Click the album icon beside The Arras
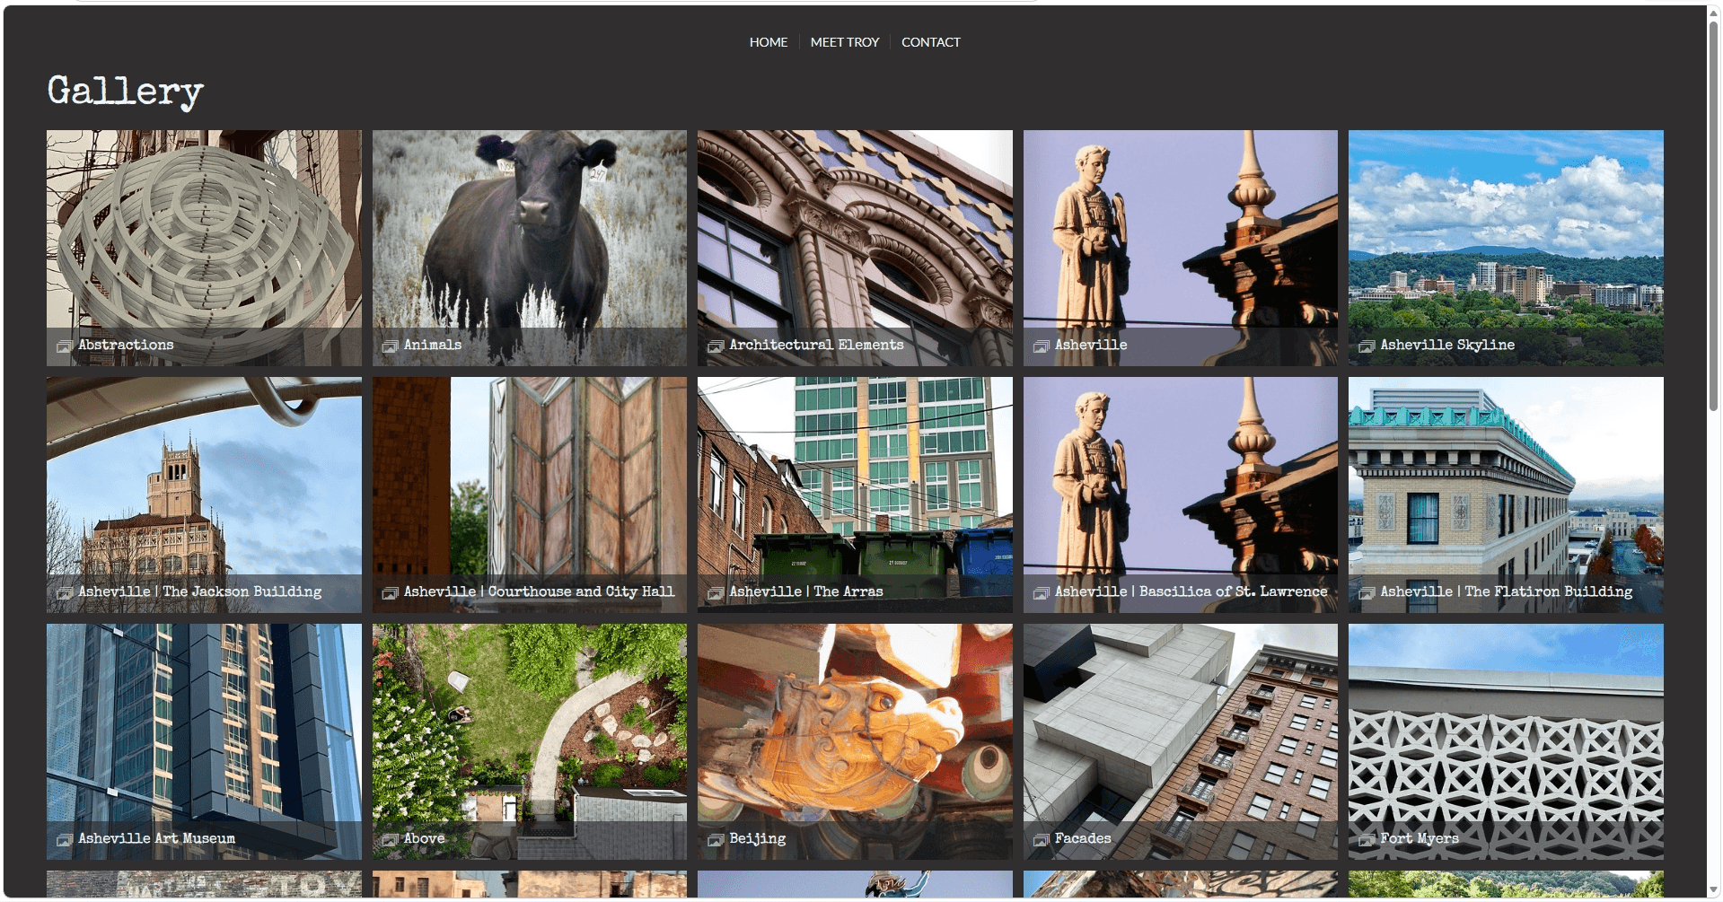This screenshot has height=902, width=1723. [715, 592]
